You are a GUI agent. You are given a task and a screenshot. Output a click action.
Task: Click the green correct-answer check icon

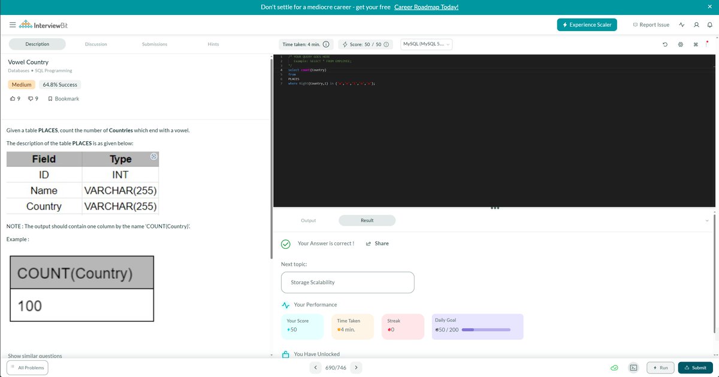coord(286,244)
